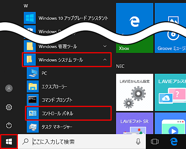
Task: Open LAVIEかんたん設定 tile
Action: coord(135,92)
